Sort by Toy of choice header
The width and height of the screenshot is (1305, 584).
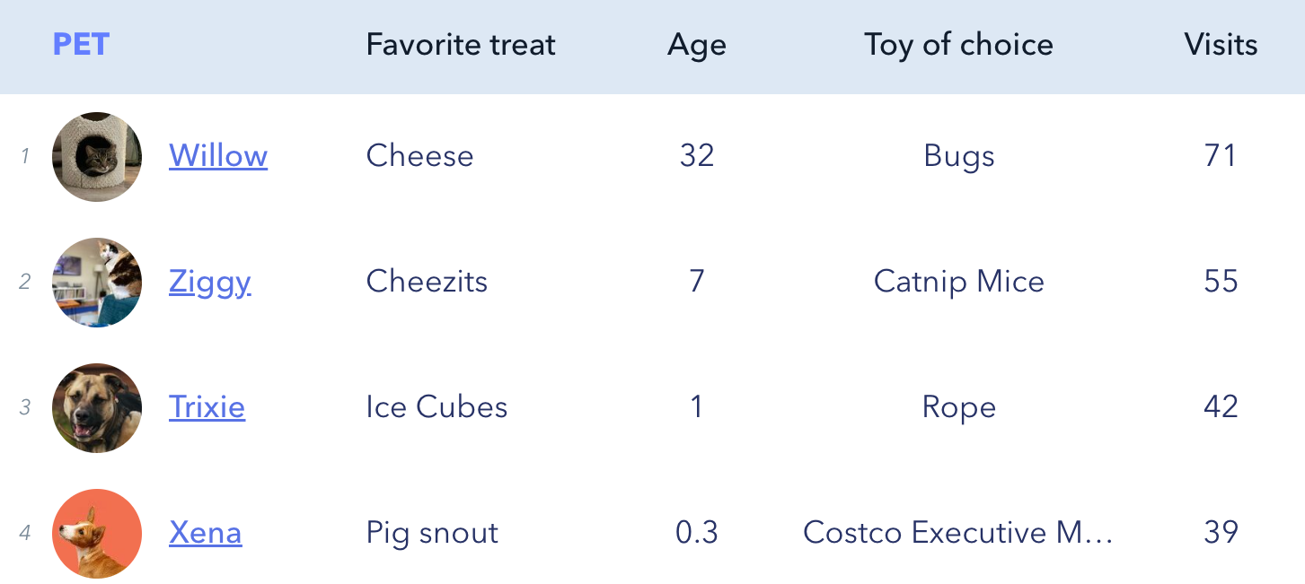tap(958, 44)
